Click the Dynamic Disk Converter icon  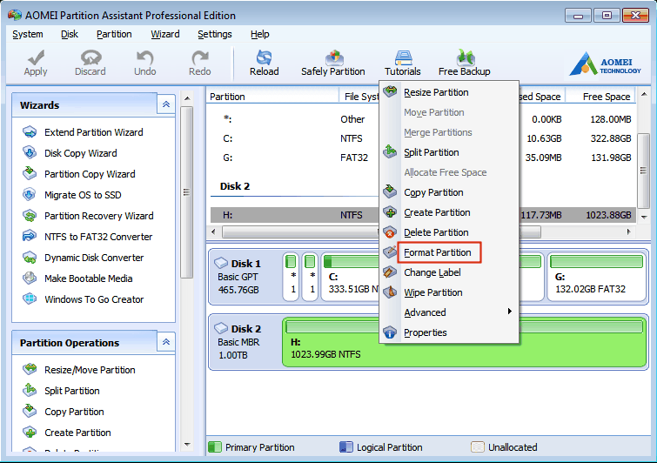(x=30, y=258)
